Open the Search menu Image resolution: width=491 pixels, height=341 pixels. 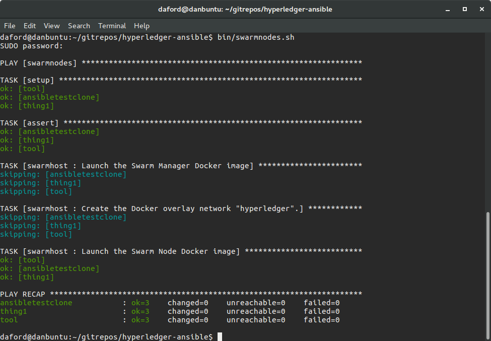79,26
